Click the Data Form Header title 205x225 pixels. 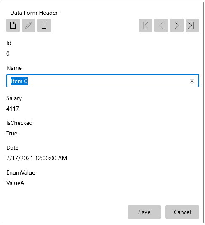click(x=34, y=13)
